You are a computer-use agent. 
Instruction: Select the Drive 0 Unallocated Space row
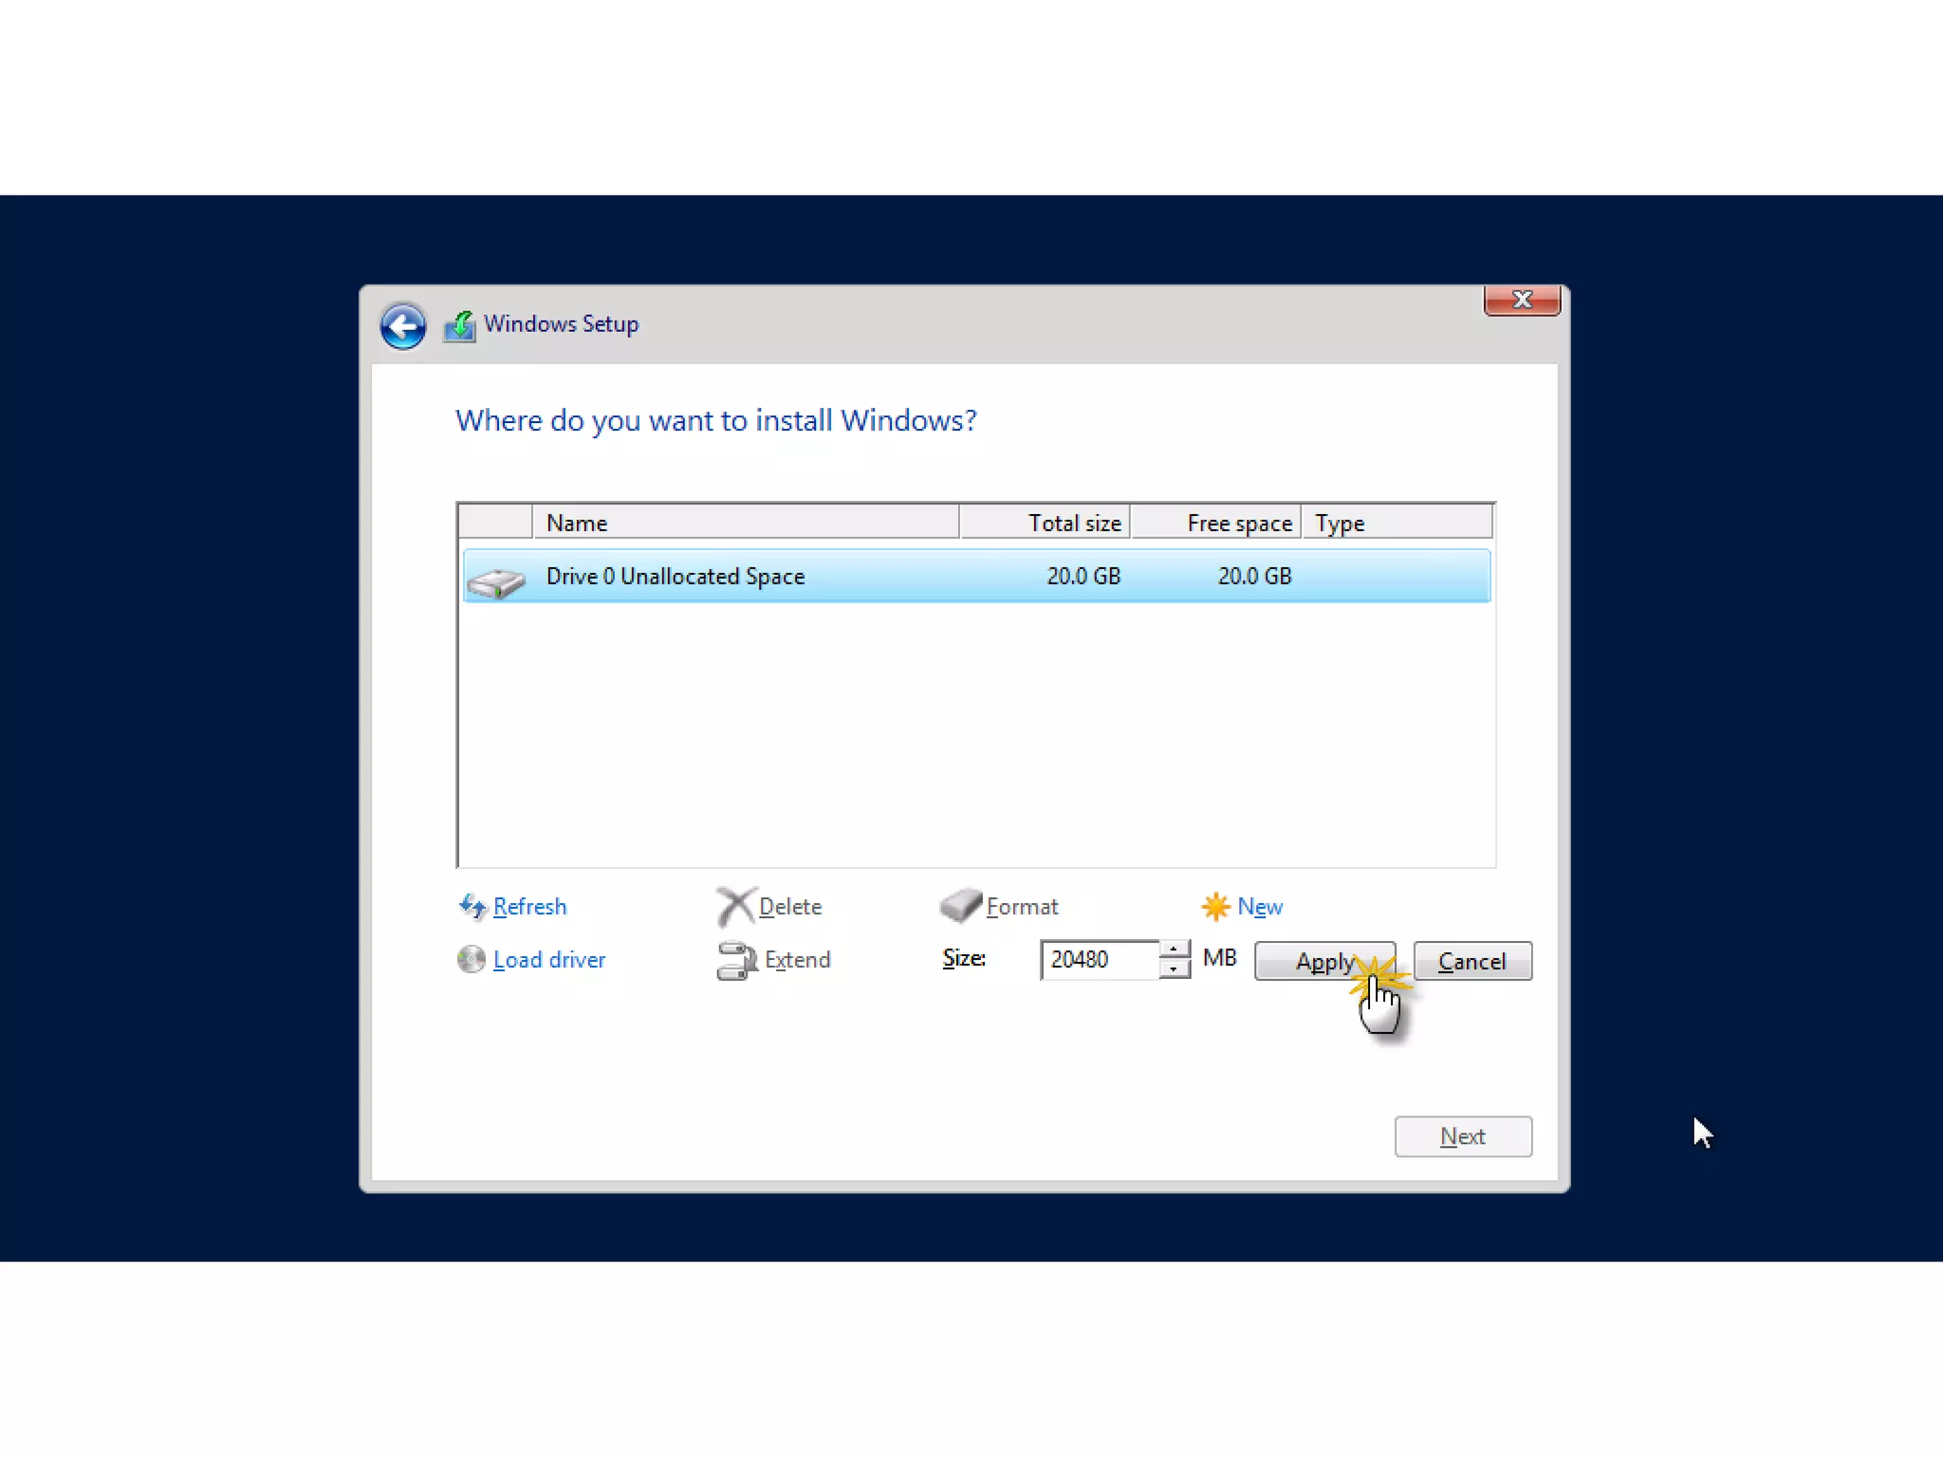(976, 576)
